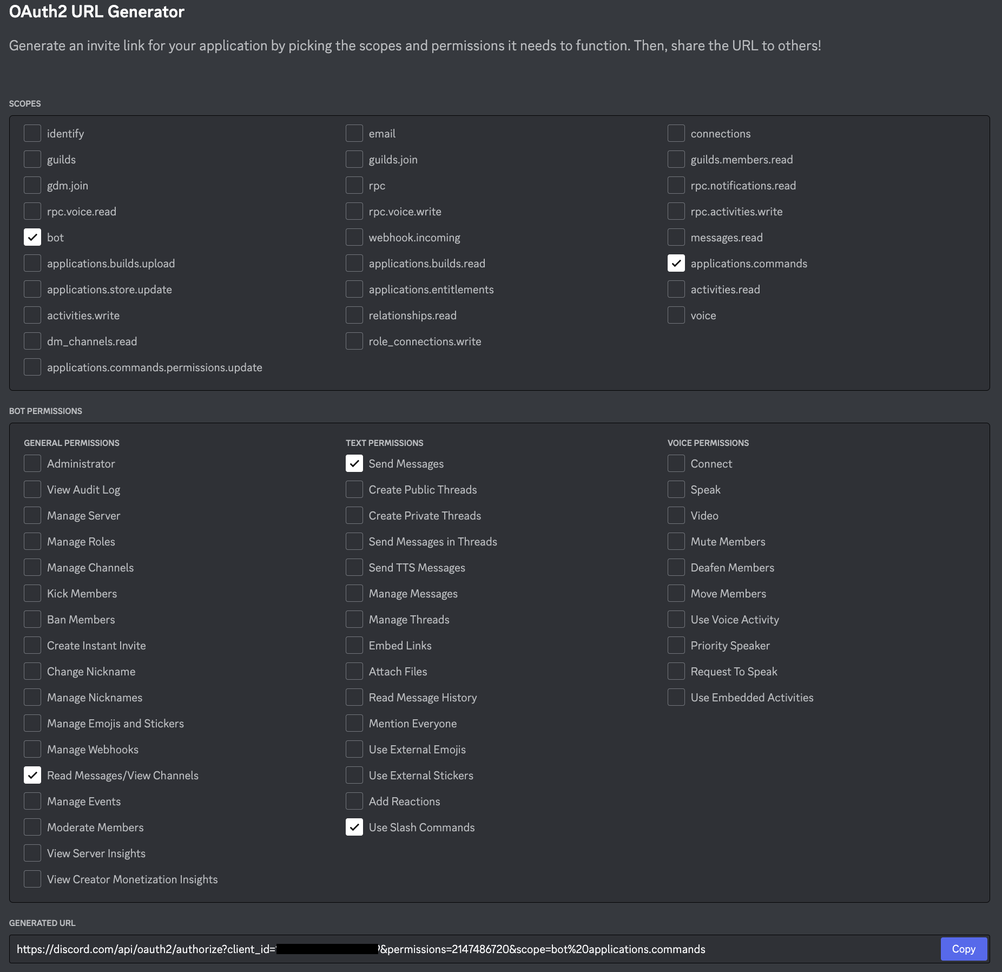
Task: Select the guilds.members.read scope
Action: coord(676,160)
